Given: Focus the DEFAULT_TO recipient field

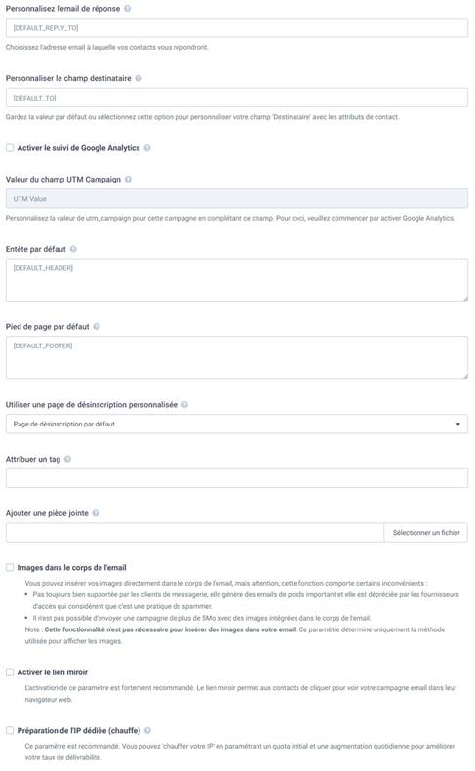Looking at the screenshot, I should point(237,98).
